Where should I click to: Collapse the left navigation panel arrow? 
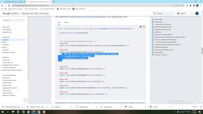pyautogui.click(x=25, y=100)
